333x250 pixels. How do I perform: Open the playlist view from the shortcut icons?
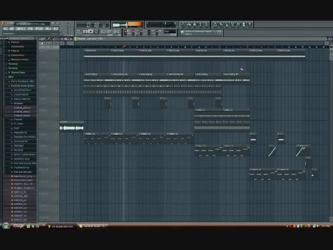click(x=183, y=24)
